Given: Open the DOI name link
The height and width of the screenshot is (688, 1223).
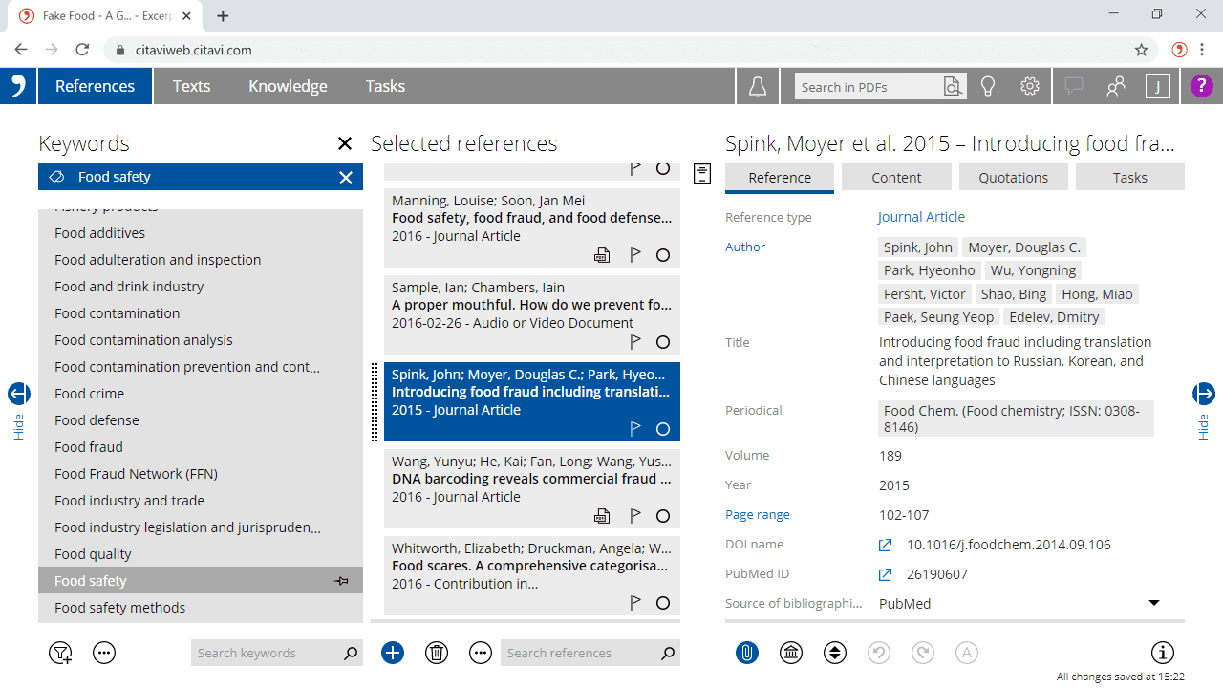Looking at the screenshot, I should click(x=886, y=545).
